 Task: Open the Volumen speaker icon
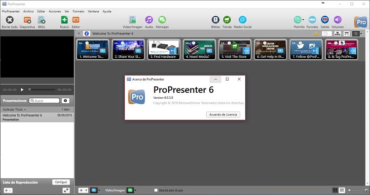(x=337, y=20)
